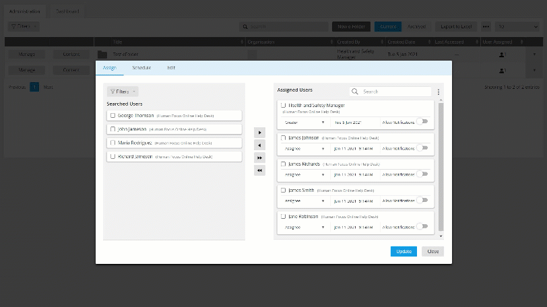Open the Assignee role dropdown for James Richards
This screenshot has height=307, width=547.
tap(304, 174)
